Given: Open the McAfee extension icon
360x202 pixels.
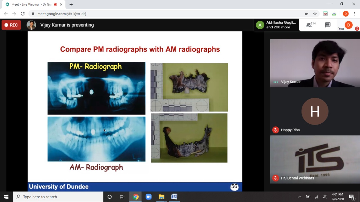Looking at the screenshot, I should (325, 14).
